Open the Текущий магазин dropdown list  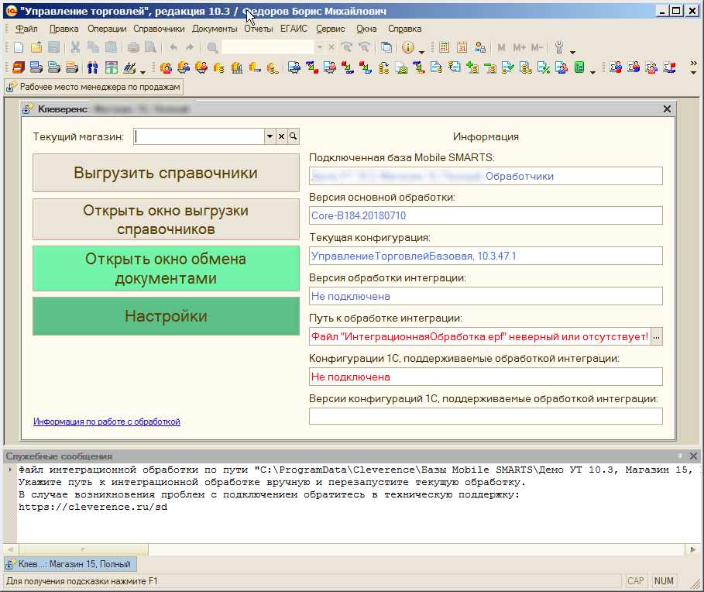(270, 136)
